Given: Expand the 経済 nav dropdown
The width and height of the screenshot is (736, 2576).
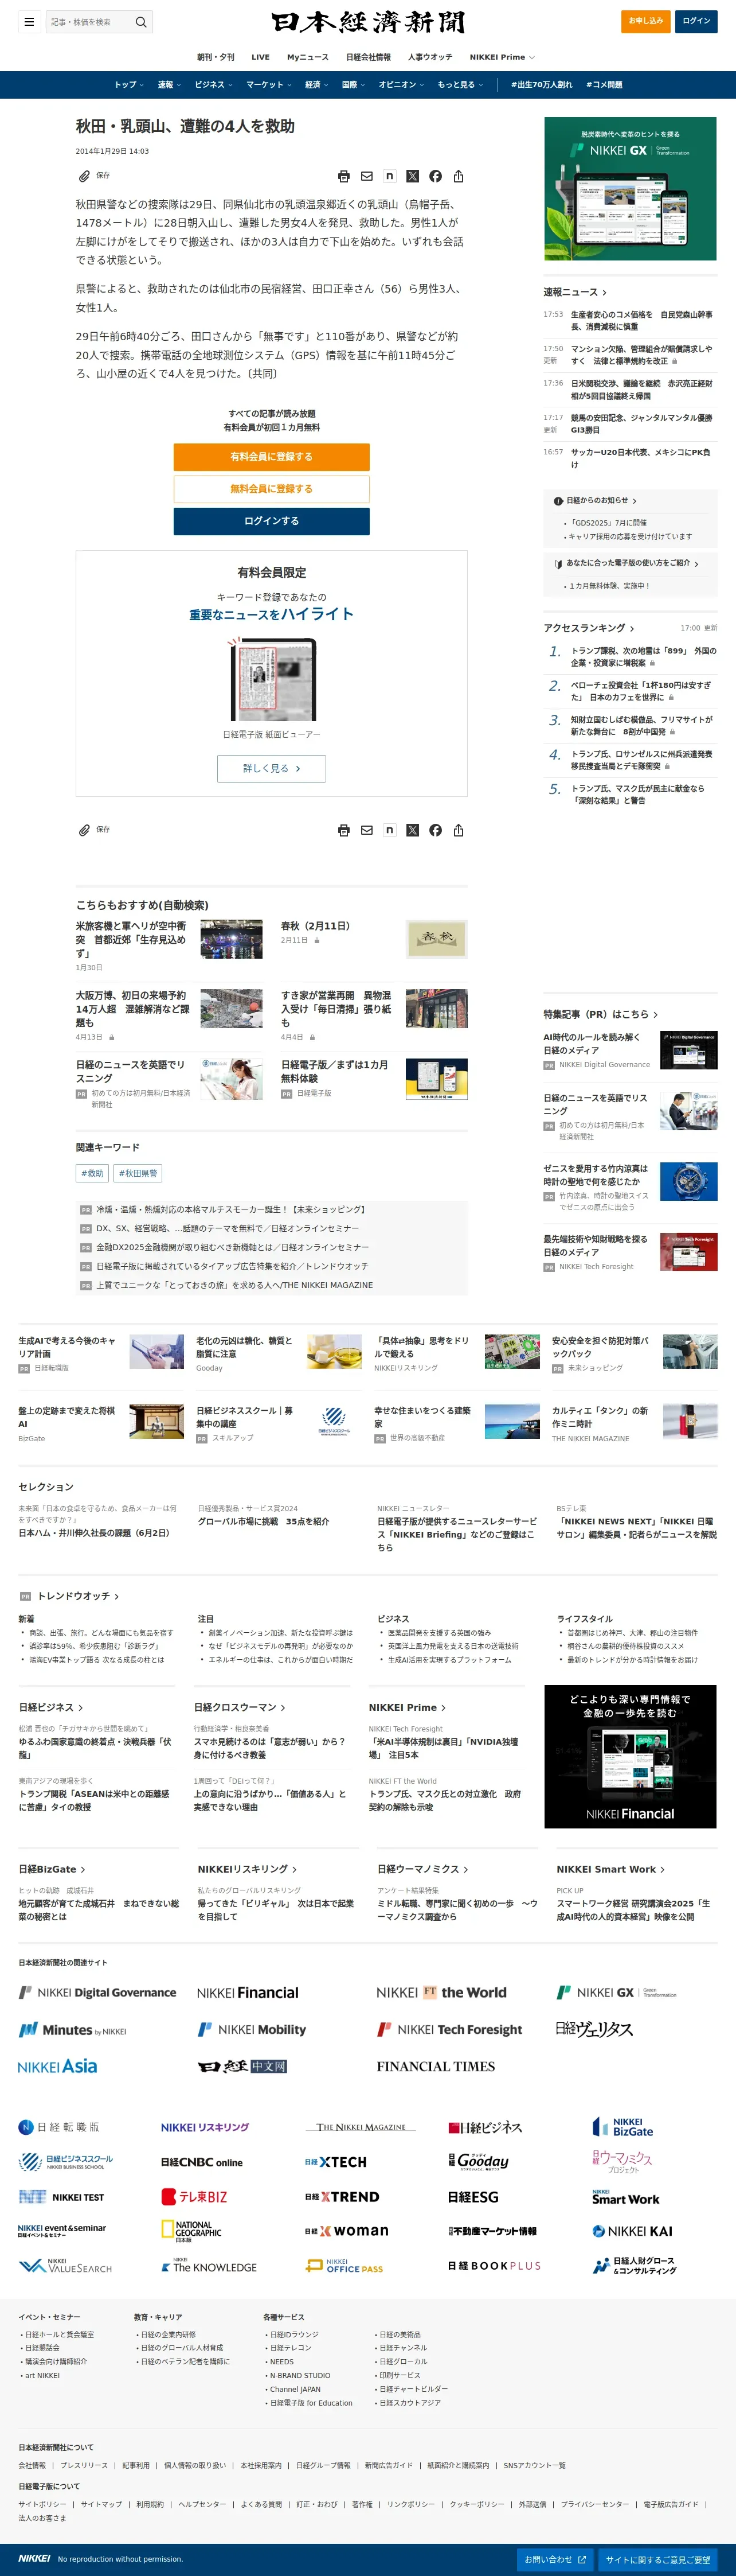Looking at the screenshot, I should pyautogui.click(x=318, y=85).
